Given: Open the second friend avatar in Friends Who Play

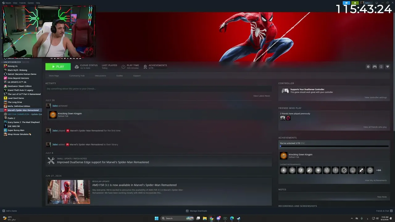Looking at the screenshot, I should (x=288, y=118).
